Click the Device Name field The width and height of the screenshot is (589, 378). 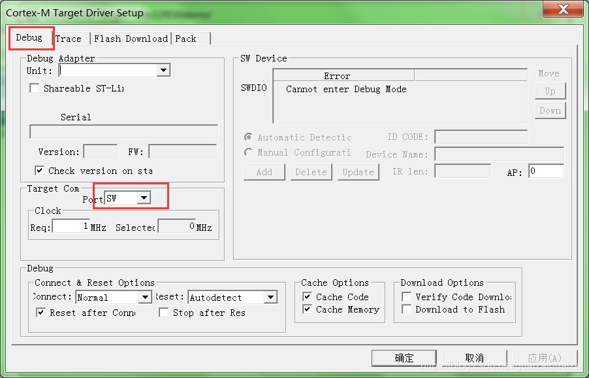tap(500, 154)
